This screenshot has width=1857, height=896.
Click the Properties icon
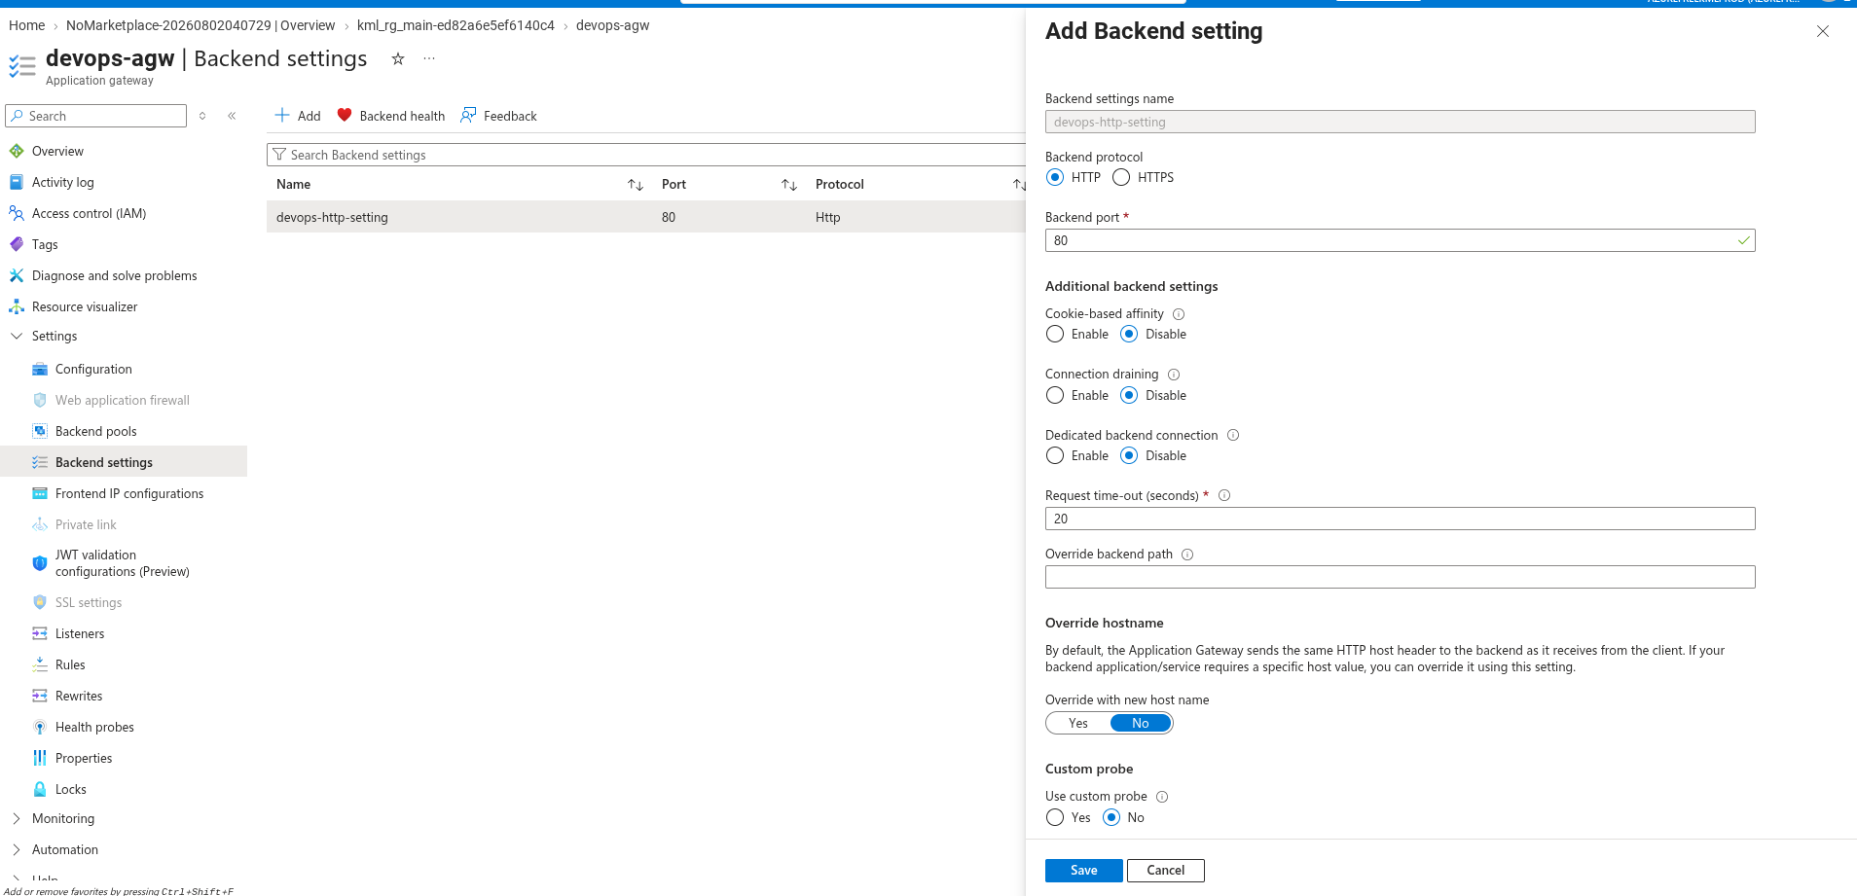(40, 758)
